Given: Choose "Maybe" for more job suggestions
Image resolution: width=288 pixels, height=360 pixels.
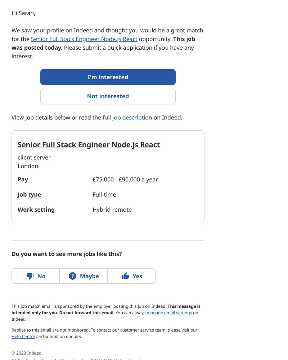Looking at the screenshot, I should coord(84,276).
